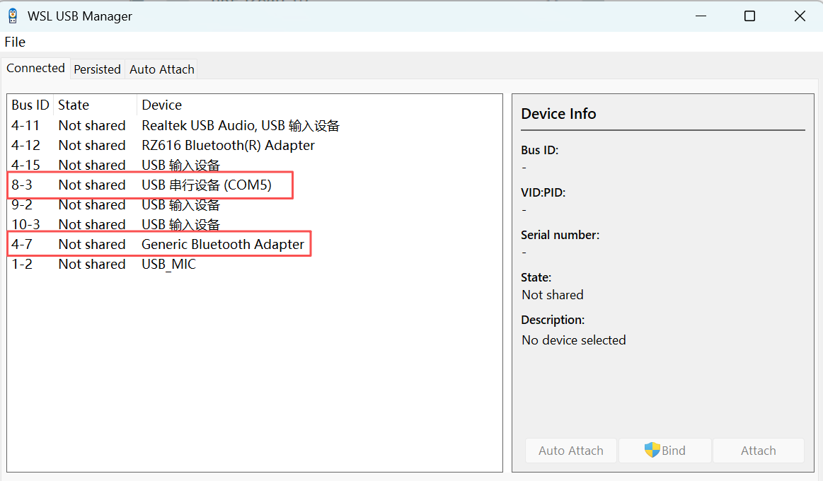Select the Connected tab
The image size is (823, 481).
(x=35, y=69)
